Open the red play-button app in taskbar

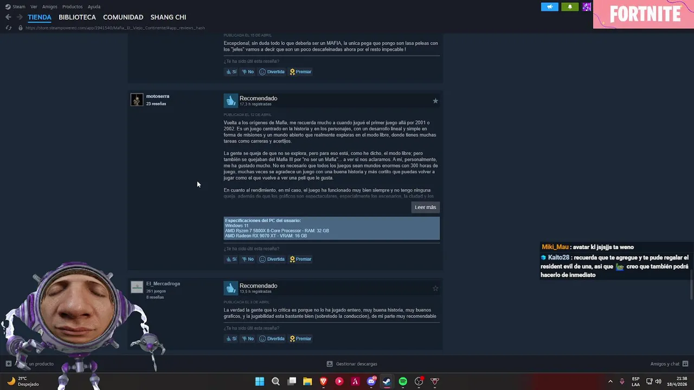tap(339, 381)
